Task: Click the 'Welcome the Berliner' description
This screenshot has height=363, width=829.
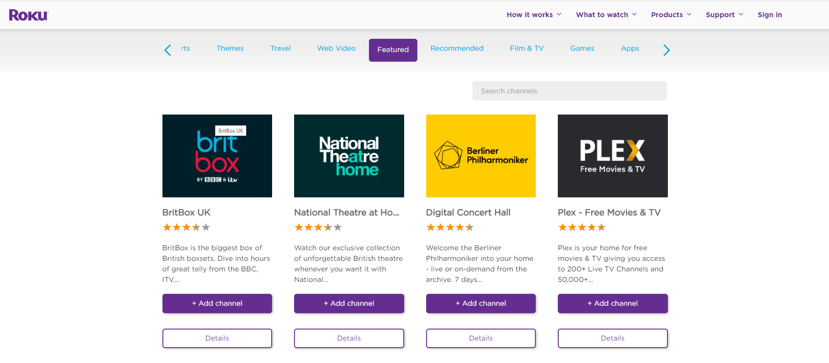Action: 480,263
